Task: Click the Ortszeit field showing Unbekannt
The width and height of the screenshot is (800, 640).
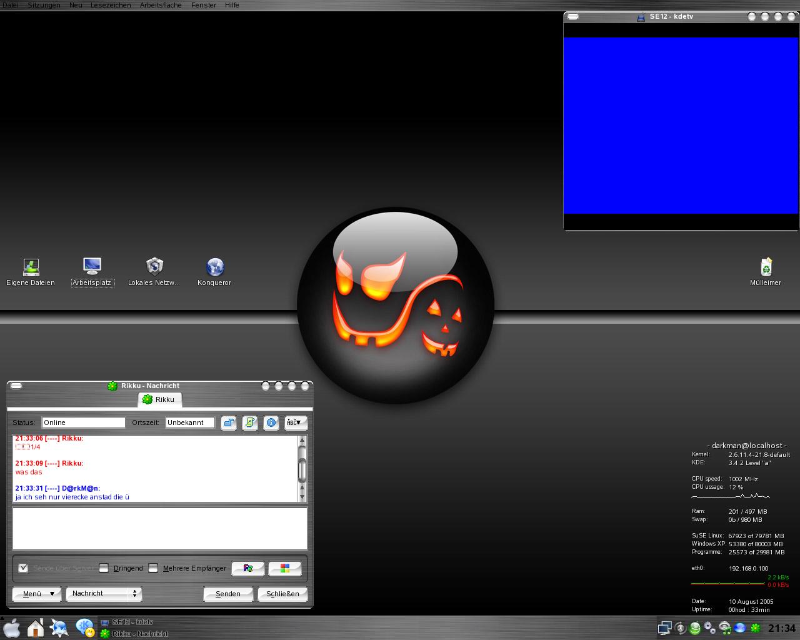Action: [190, 422]
